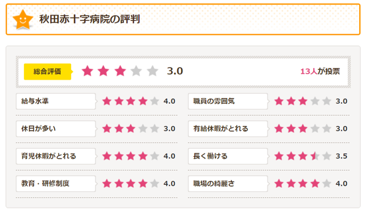The image size is (366, 211).
Task: Click the 3.0 overall rating score
Action: (174, 71)
